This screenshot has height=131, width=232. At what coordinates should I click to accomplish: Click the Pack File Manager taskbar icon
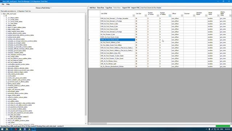(x=34, y=129)
